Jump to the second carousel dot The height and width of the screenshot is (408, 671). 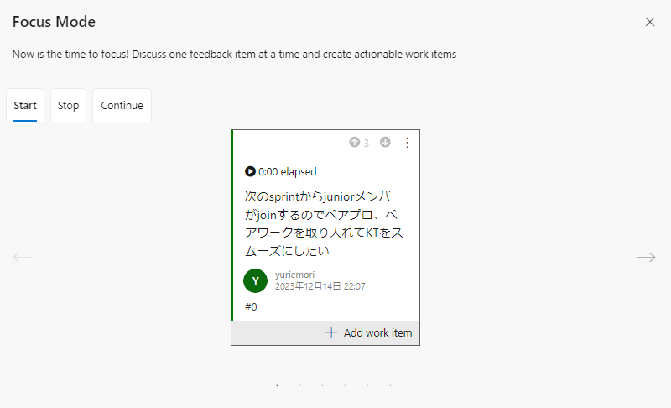pos(299,385)
